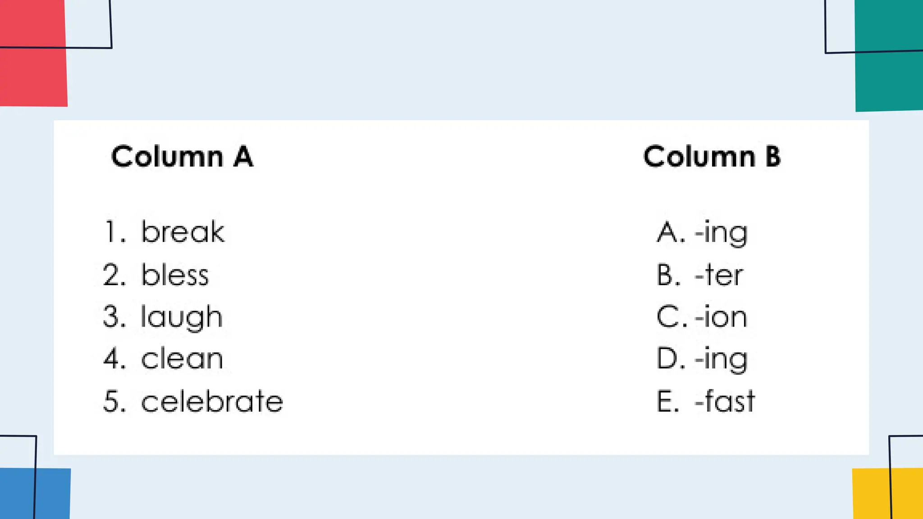The image size is (923, 519).
Task: Choose the word bless in item 2
Action: point(175,275)
